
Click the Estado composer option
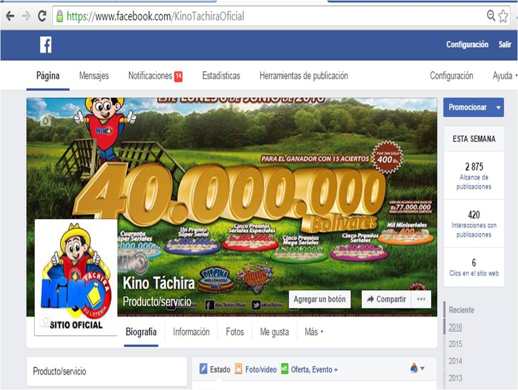pos(215,369)
